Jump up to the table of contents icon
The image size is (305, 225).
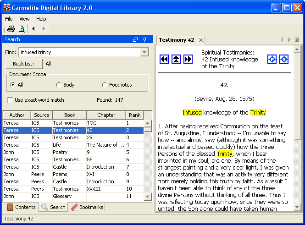point(176,59)
